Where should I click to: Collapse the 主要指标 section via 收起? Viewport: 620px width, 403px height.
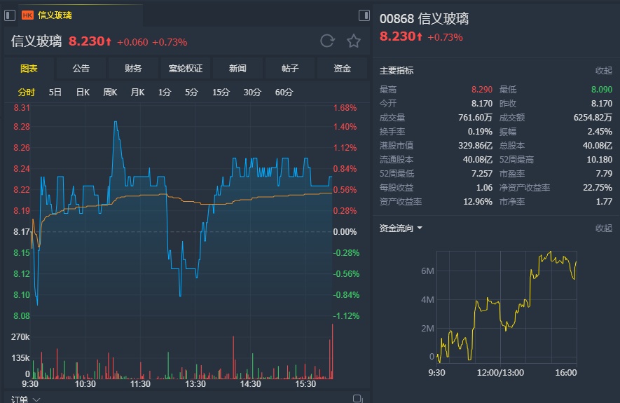(603, 70)
